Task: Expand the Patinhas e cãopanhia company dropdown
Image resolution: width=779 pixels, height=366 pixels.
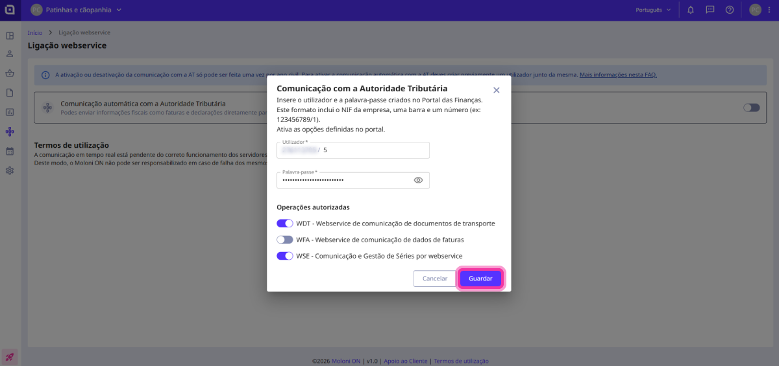Action: tap(83, 10)
